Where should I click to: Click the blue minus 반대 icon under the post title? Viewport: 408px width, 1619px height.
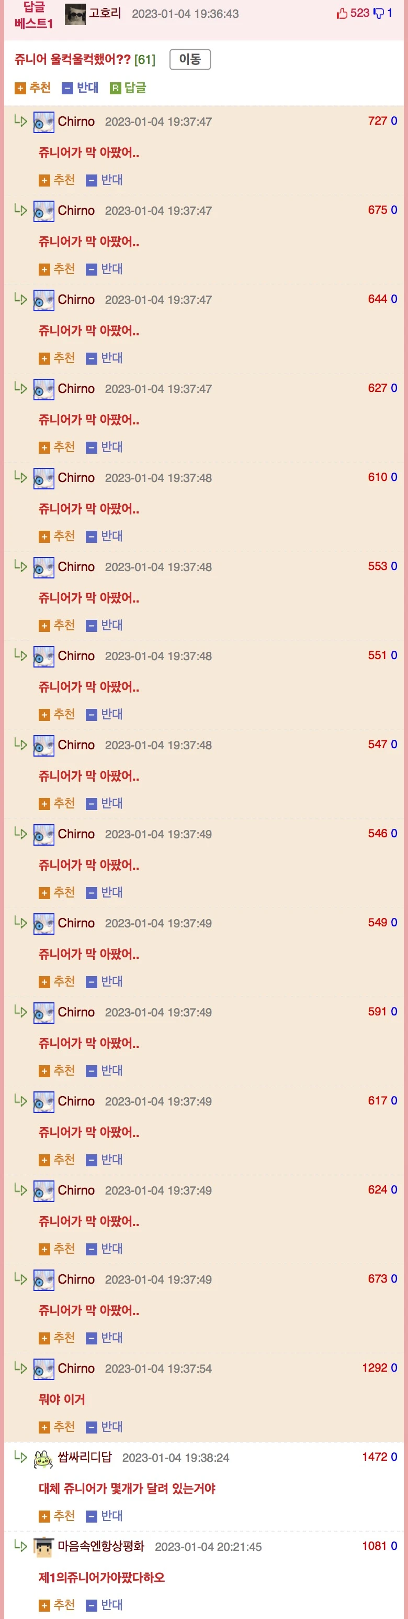[x=68, y=88]
